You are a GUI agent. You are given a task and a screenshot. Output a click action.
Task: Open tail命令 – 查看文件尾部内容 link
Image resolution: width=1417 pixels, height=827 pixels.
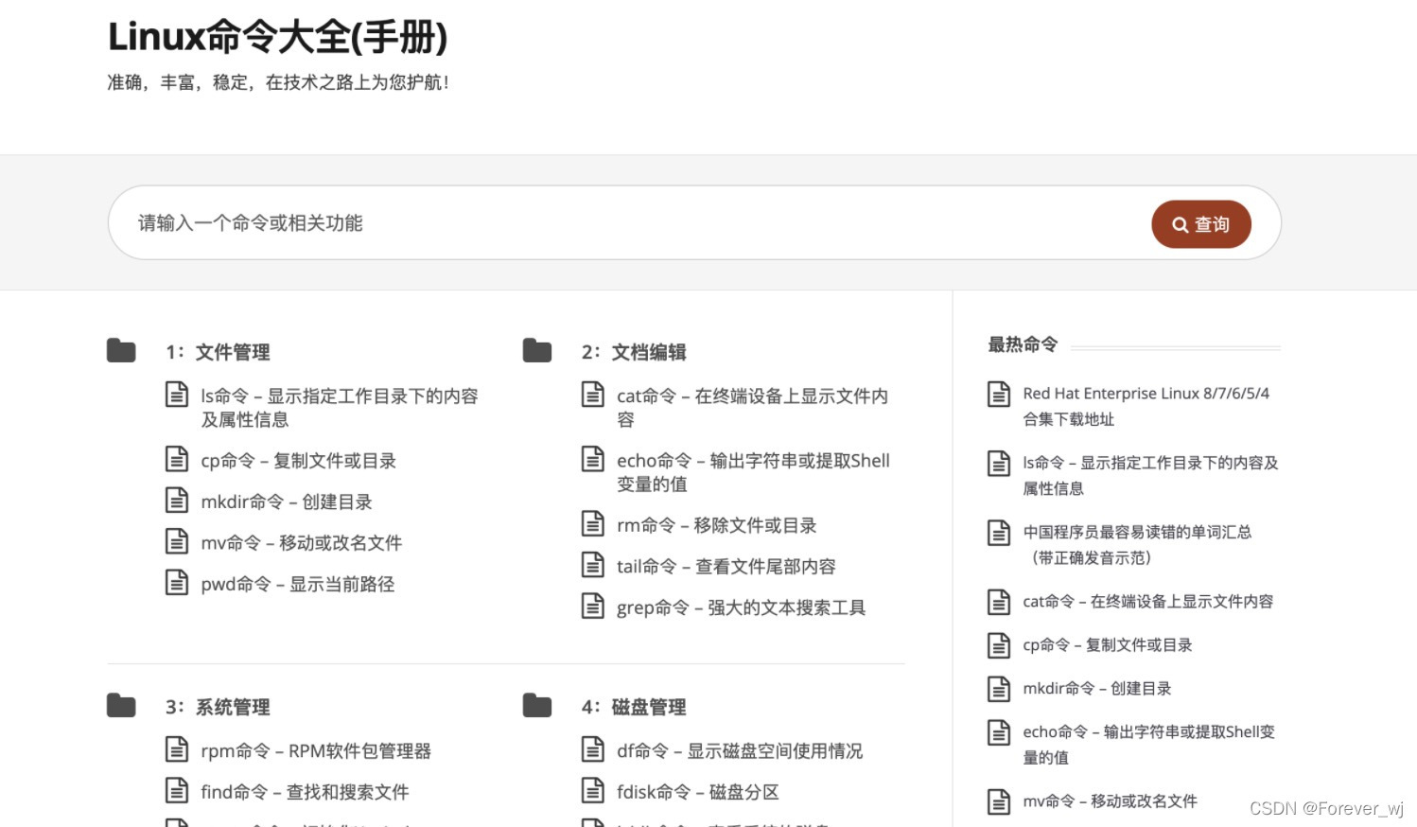pyautogui.click(x=726, y=567)
